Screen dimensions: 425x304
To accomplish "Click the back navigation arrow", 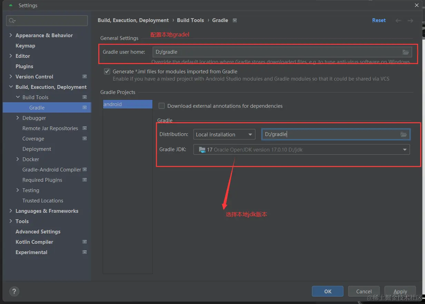I will click(398, 21).
